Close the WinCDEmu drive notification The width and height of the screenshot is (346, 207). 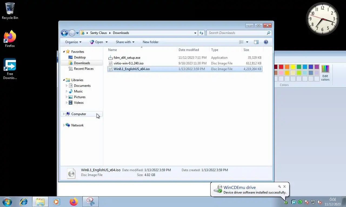(284, 187)
